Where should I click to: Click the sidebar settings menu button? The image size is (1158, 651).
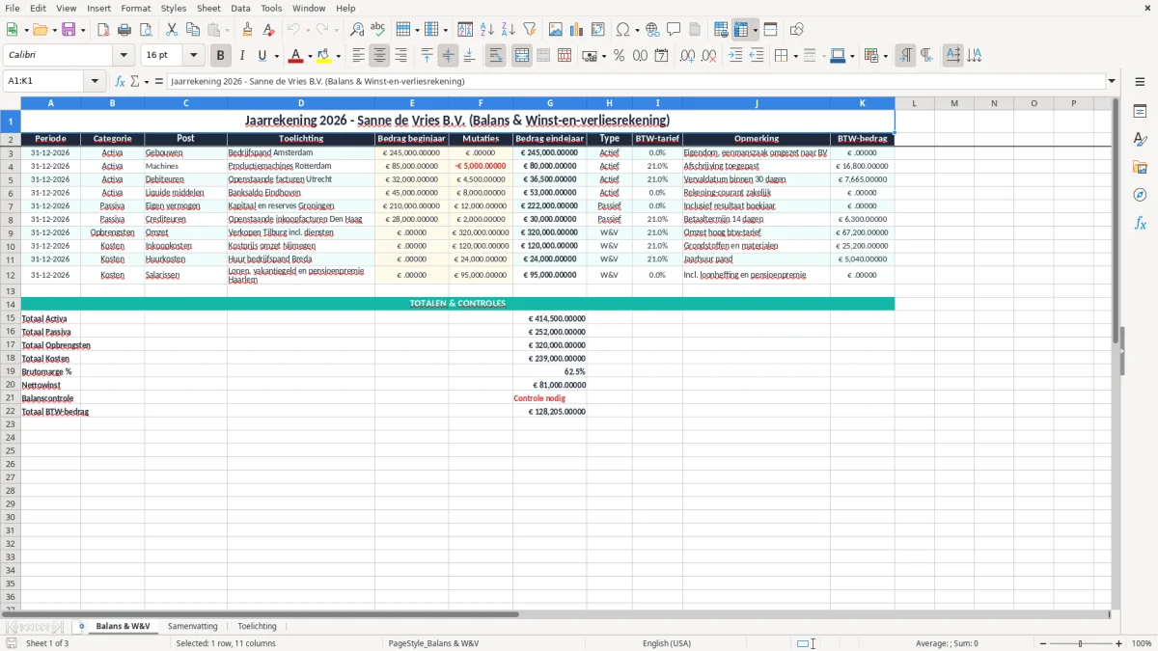(1140, 81)
